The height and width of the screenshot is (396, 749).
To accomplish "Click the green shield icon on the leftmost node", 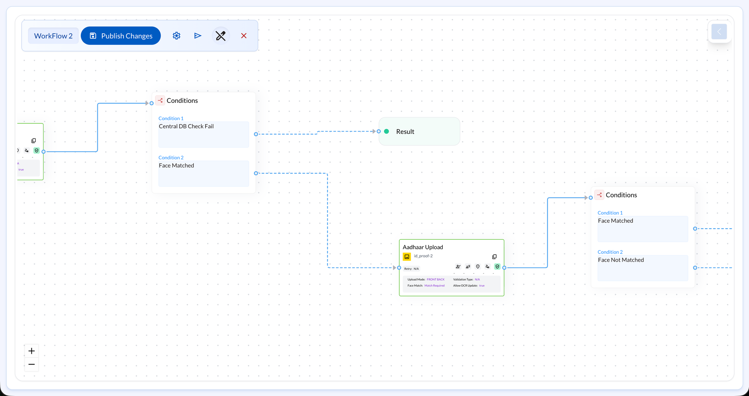I will pos(37,150).
